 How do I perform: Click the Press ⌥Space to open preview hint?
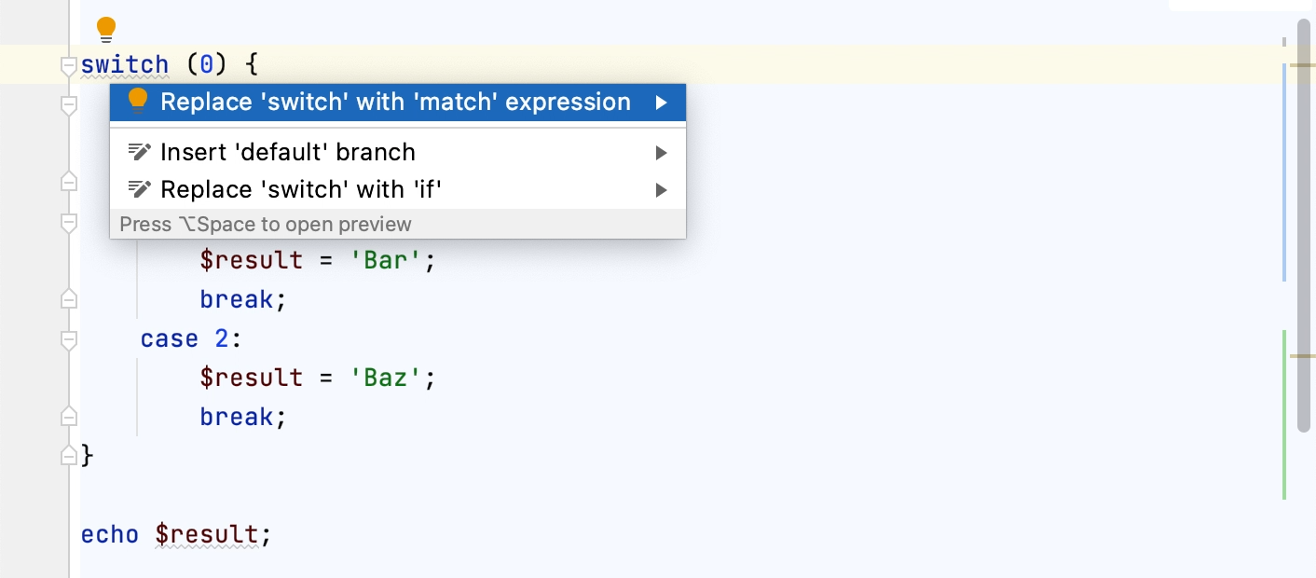pos(264,224)
